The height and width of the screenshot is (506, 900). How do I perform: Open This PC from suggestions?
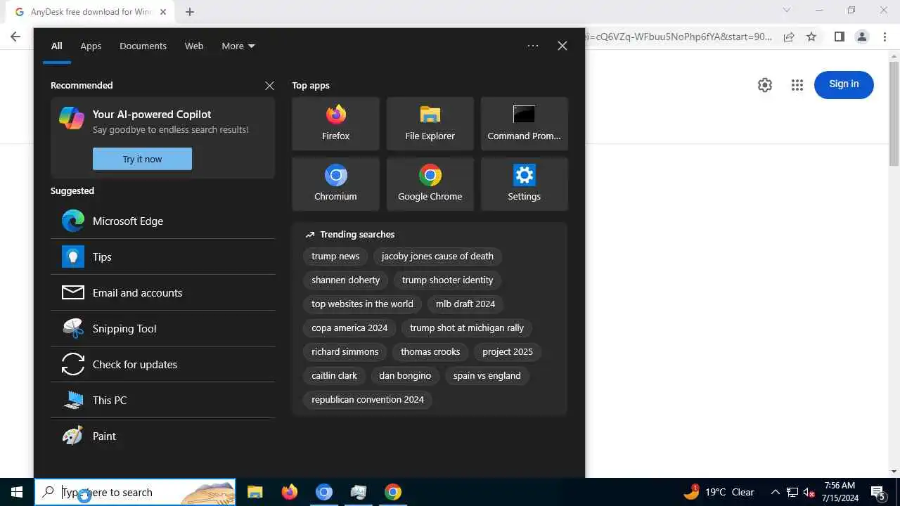click(162, 400)
